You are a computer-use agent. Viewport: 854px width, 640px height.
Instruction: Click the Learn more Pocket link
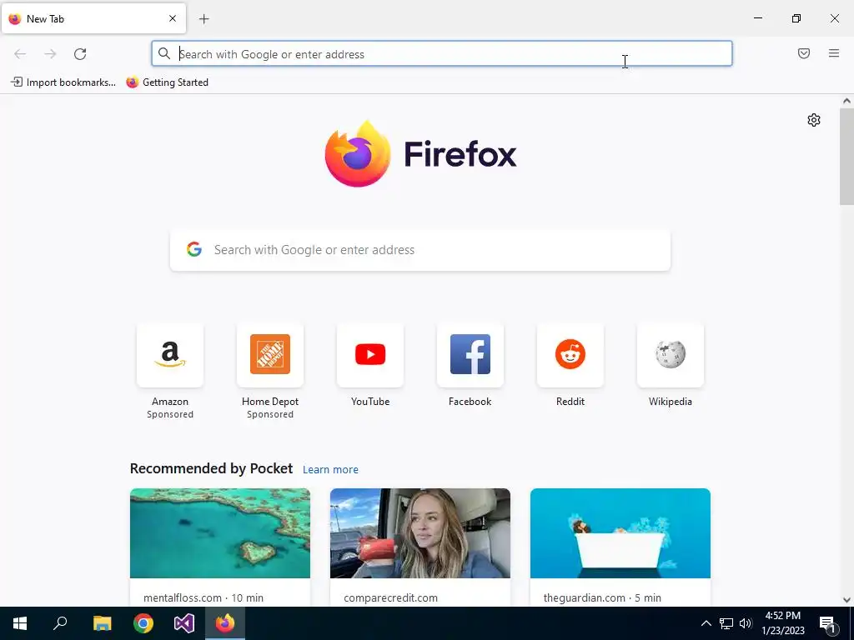pos(330,470)
